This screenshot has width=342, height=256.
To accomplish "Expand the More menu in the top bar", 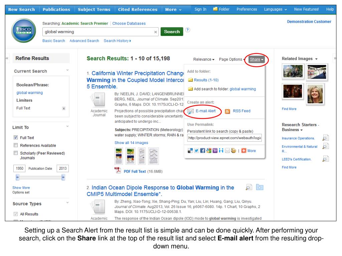I will click(x=173, y=9).
